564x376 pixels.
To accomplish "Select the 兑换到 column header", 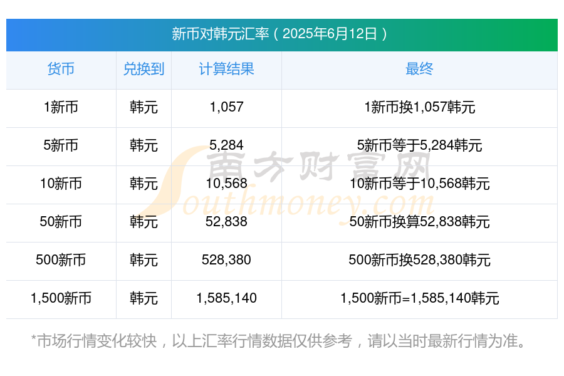I will 144,69.
